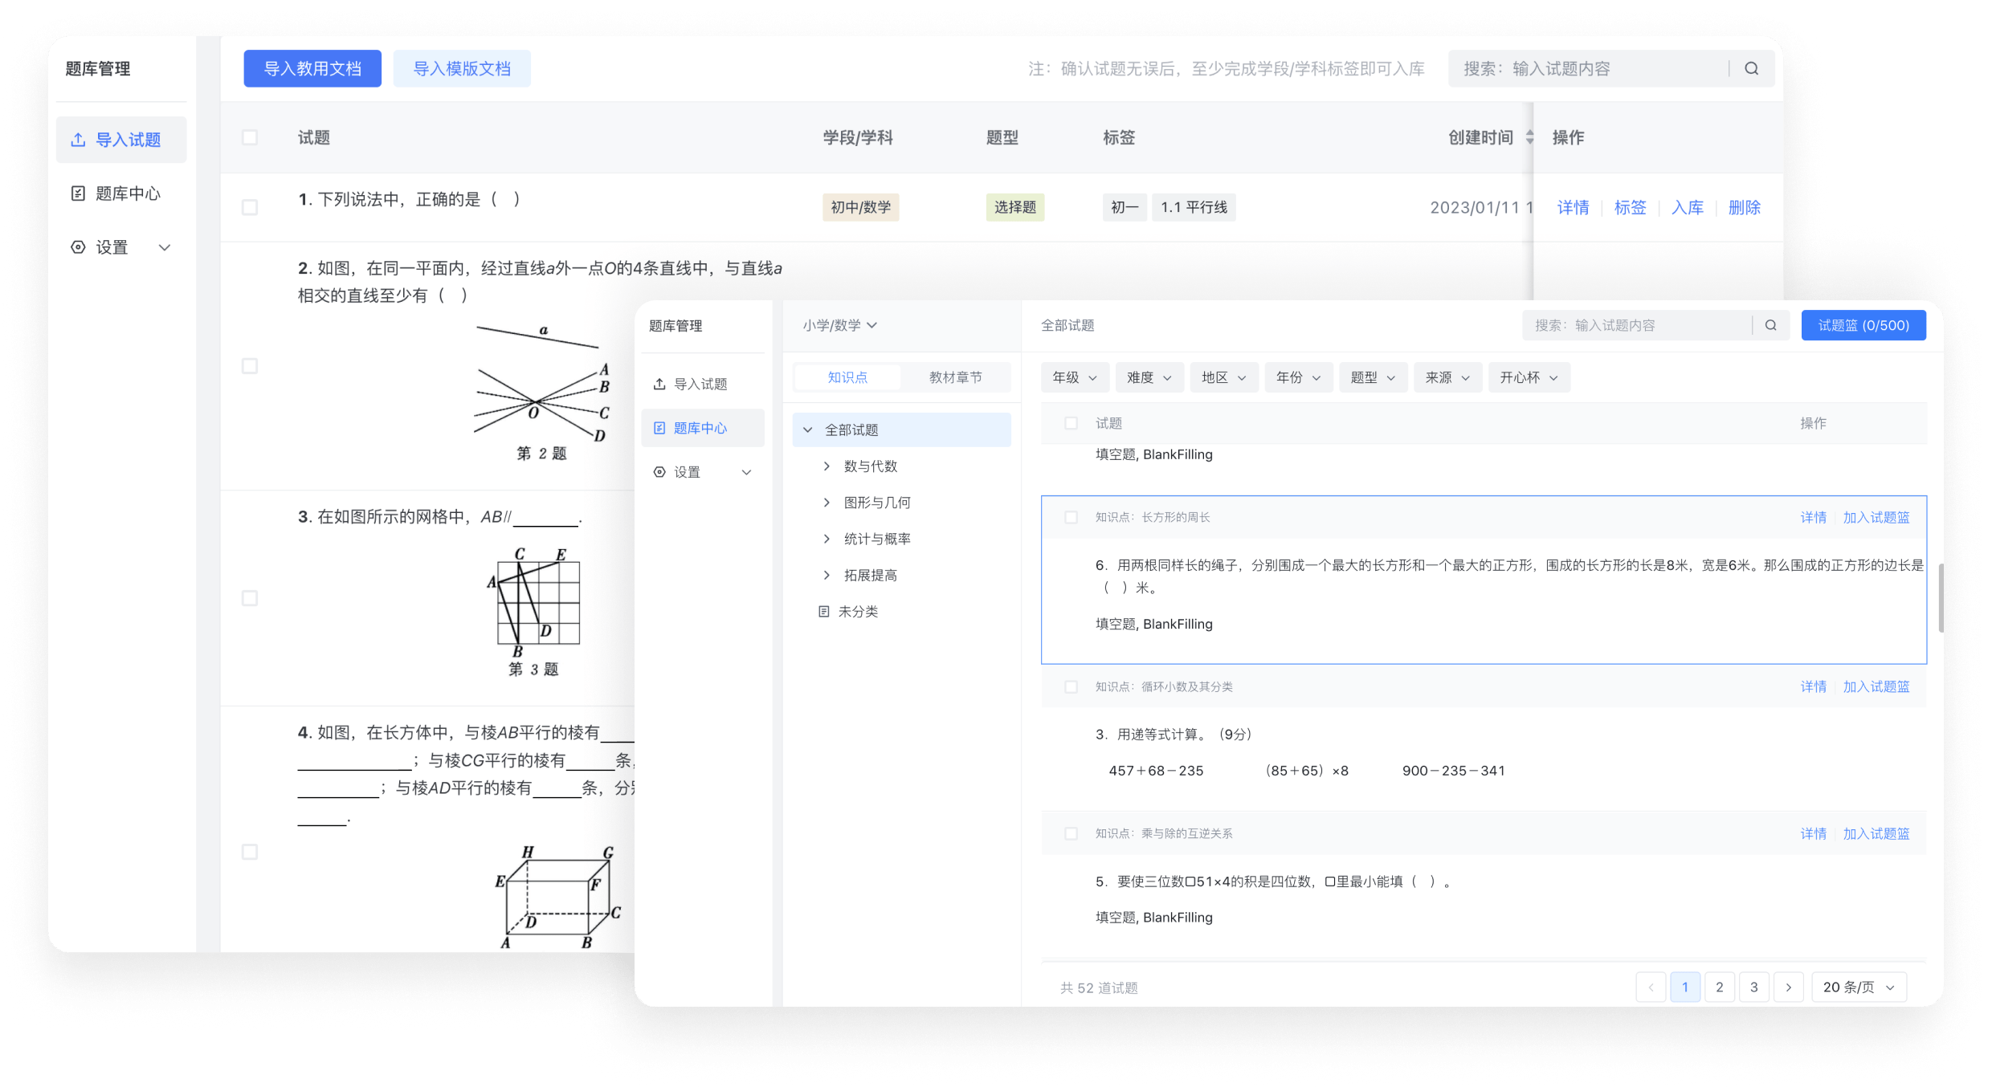Image resolution: width=1992 pixels, height=1087 pixels.
Task: Tick checkbox for 长方形的周长 question
Action: (1071, 517)
